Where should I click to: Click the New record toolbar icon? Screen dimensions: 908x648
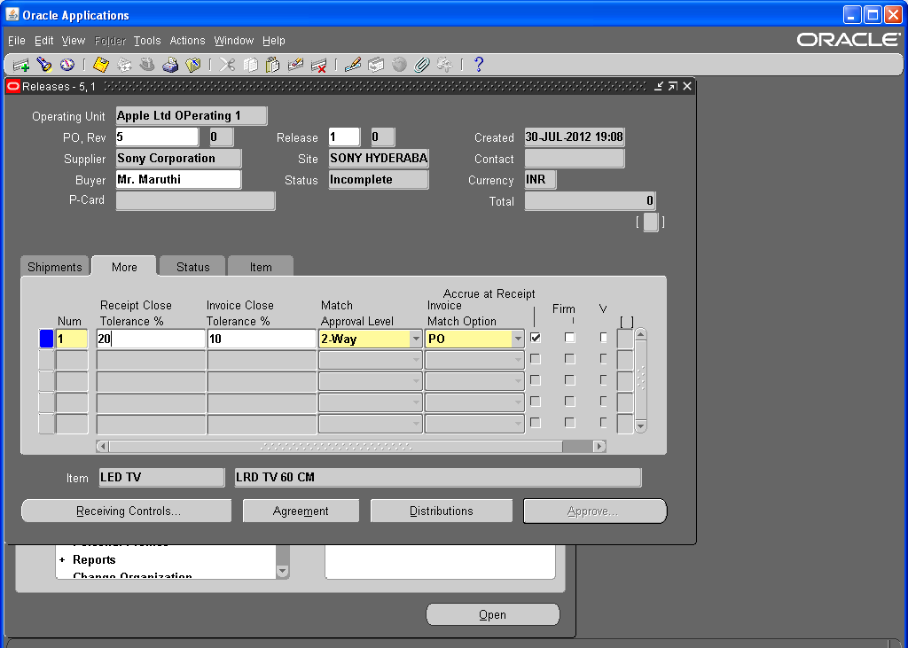point(21,65)
